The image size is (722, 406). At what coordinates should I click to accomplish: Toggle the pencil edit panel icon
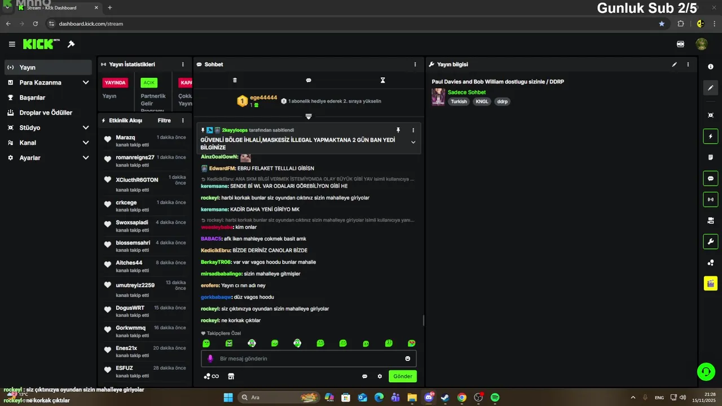(711, 87)
